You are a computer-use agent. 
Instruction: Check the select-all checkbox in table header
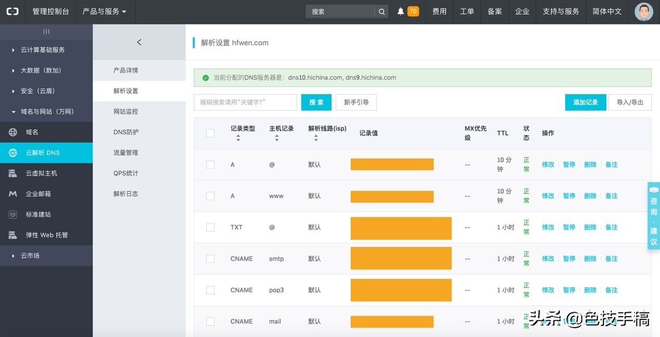click(210, 133)
